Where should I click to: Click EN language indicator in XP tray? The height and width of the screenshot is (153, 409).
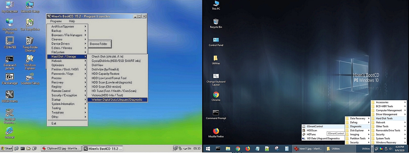tap(189, 149)
